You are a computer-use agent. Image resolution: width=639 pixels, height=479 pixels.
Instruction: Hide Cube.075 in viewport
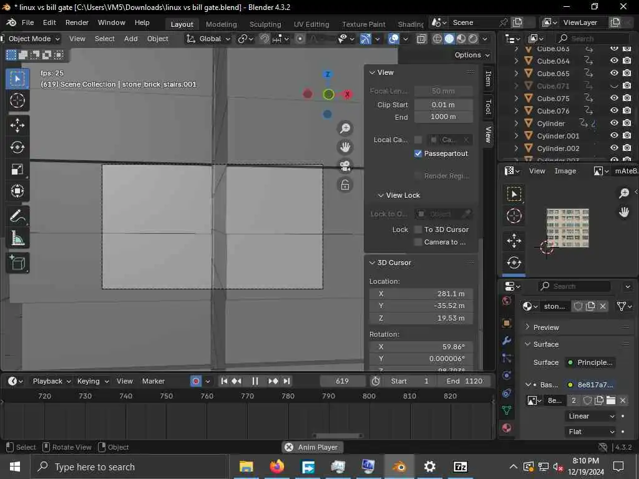pyautogui.click(x=614, y=98)
